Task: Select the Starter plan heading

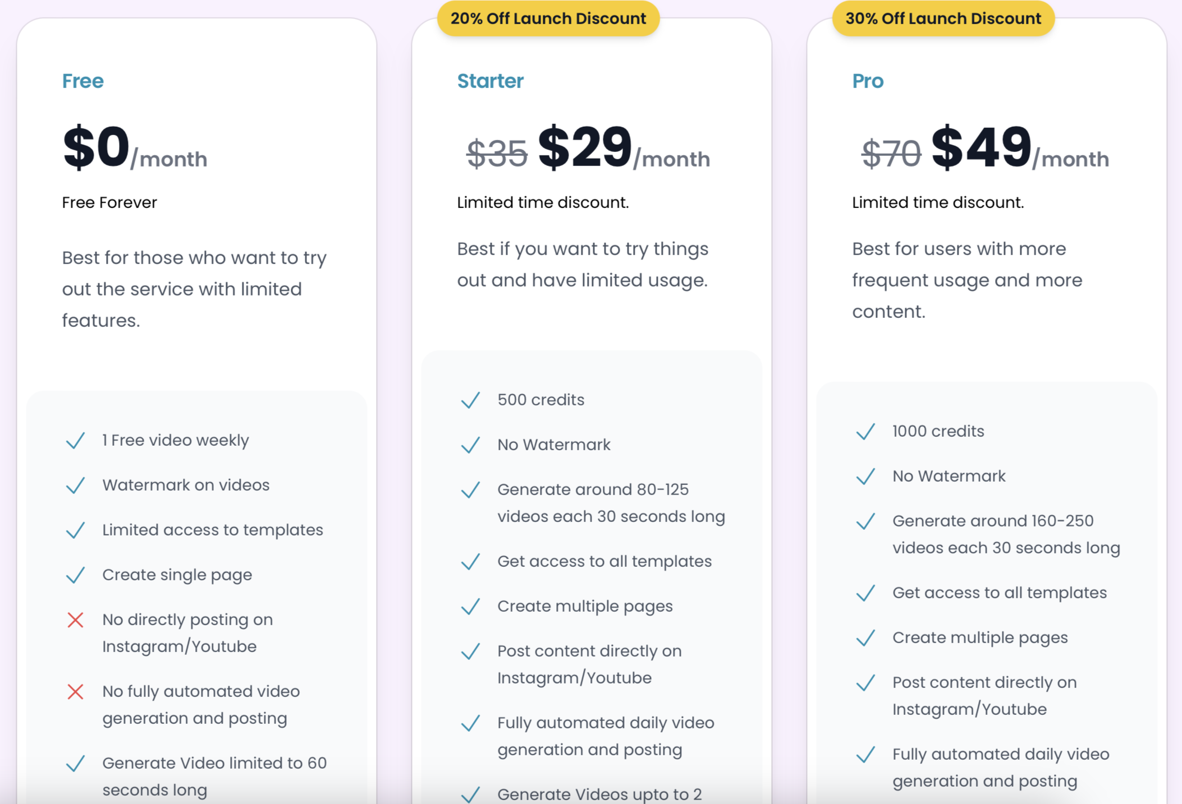Action: [x=491, y=81]
